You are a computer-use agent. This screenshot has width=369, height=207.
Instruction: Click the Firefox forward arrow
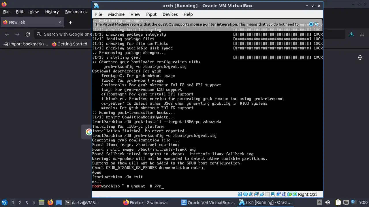point(17,34)
